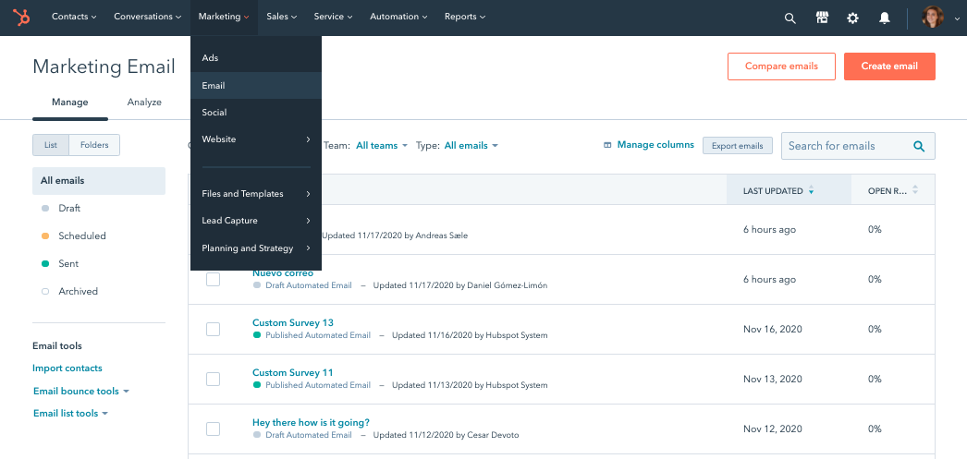Select All emails in sidebar
Screen dimensions: 967x459
coord(99,181)
